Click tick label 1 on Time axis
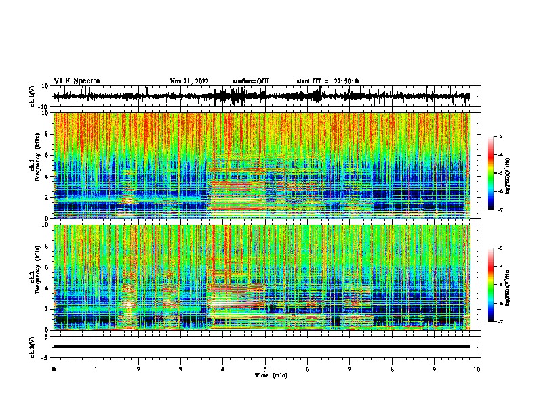Image resolution: width=537 pixels, height=414 pixels. tap(96, 369)
